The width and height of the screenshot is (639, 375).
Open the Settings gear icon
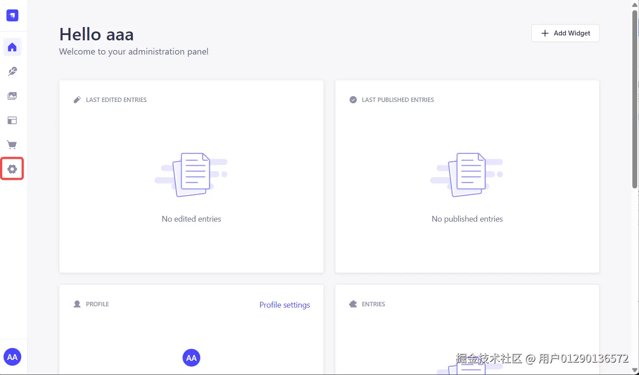(x=12, y=169)
